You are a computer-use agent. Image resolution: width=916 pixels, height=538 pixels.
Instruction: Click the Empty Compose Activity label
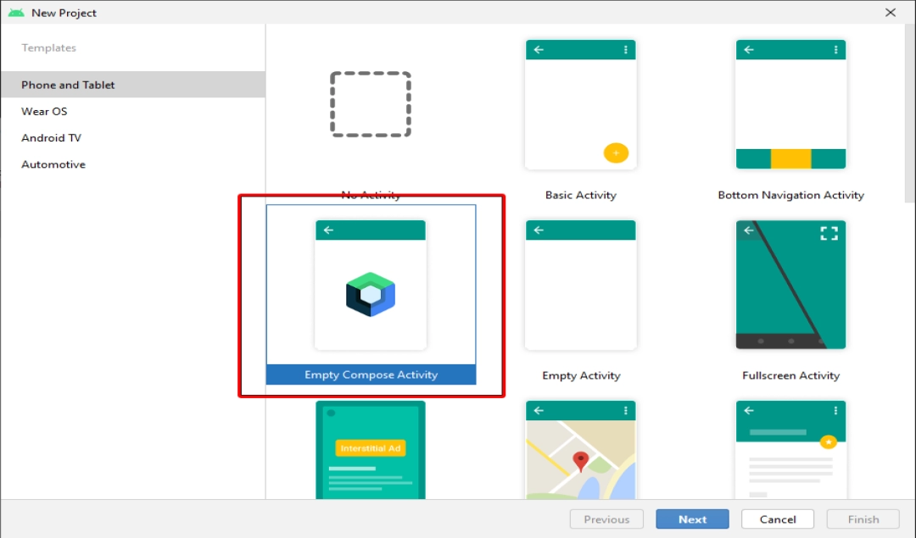tap(371, 374)
